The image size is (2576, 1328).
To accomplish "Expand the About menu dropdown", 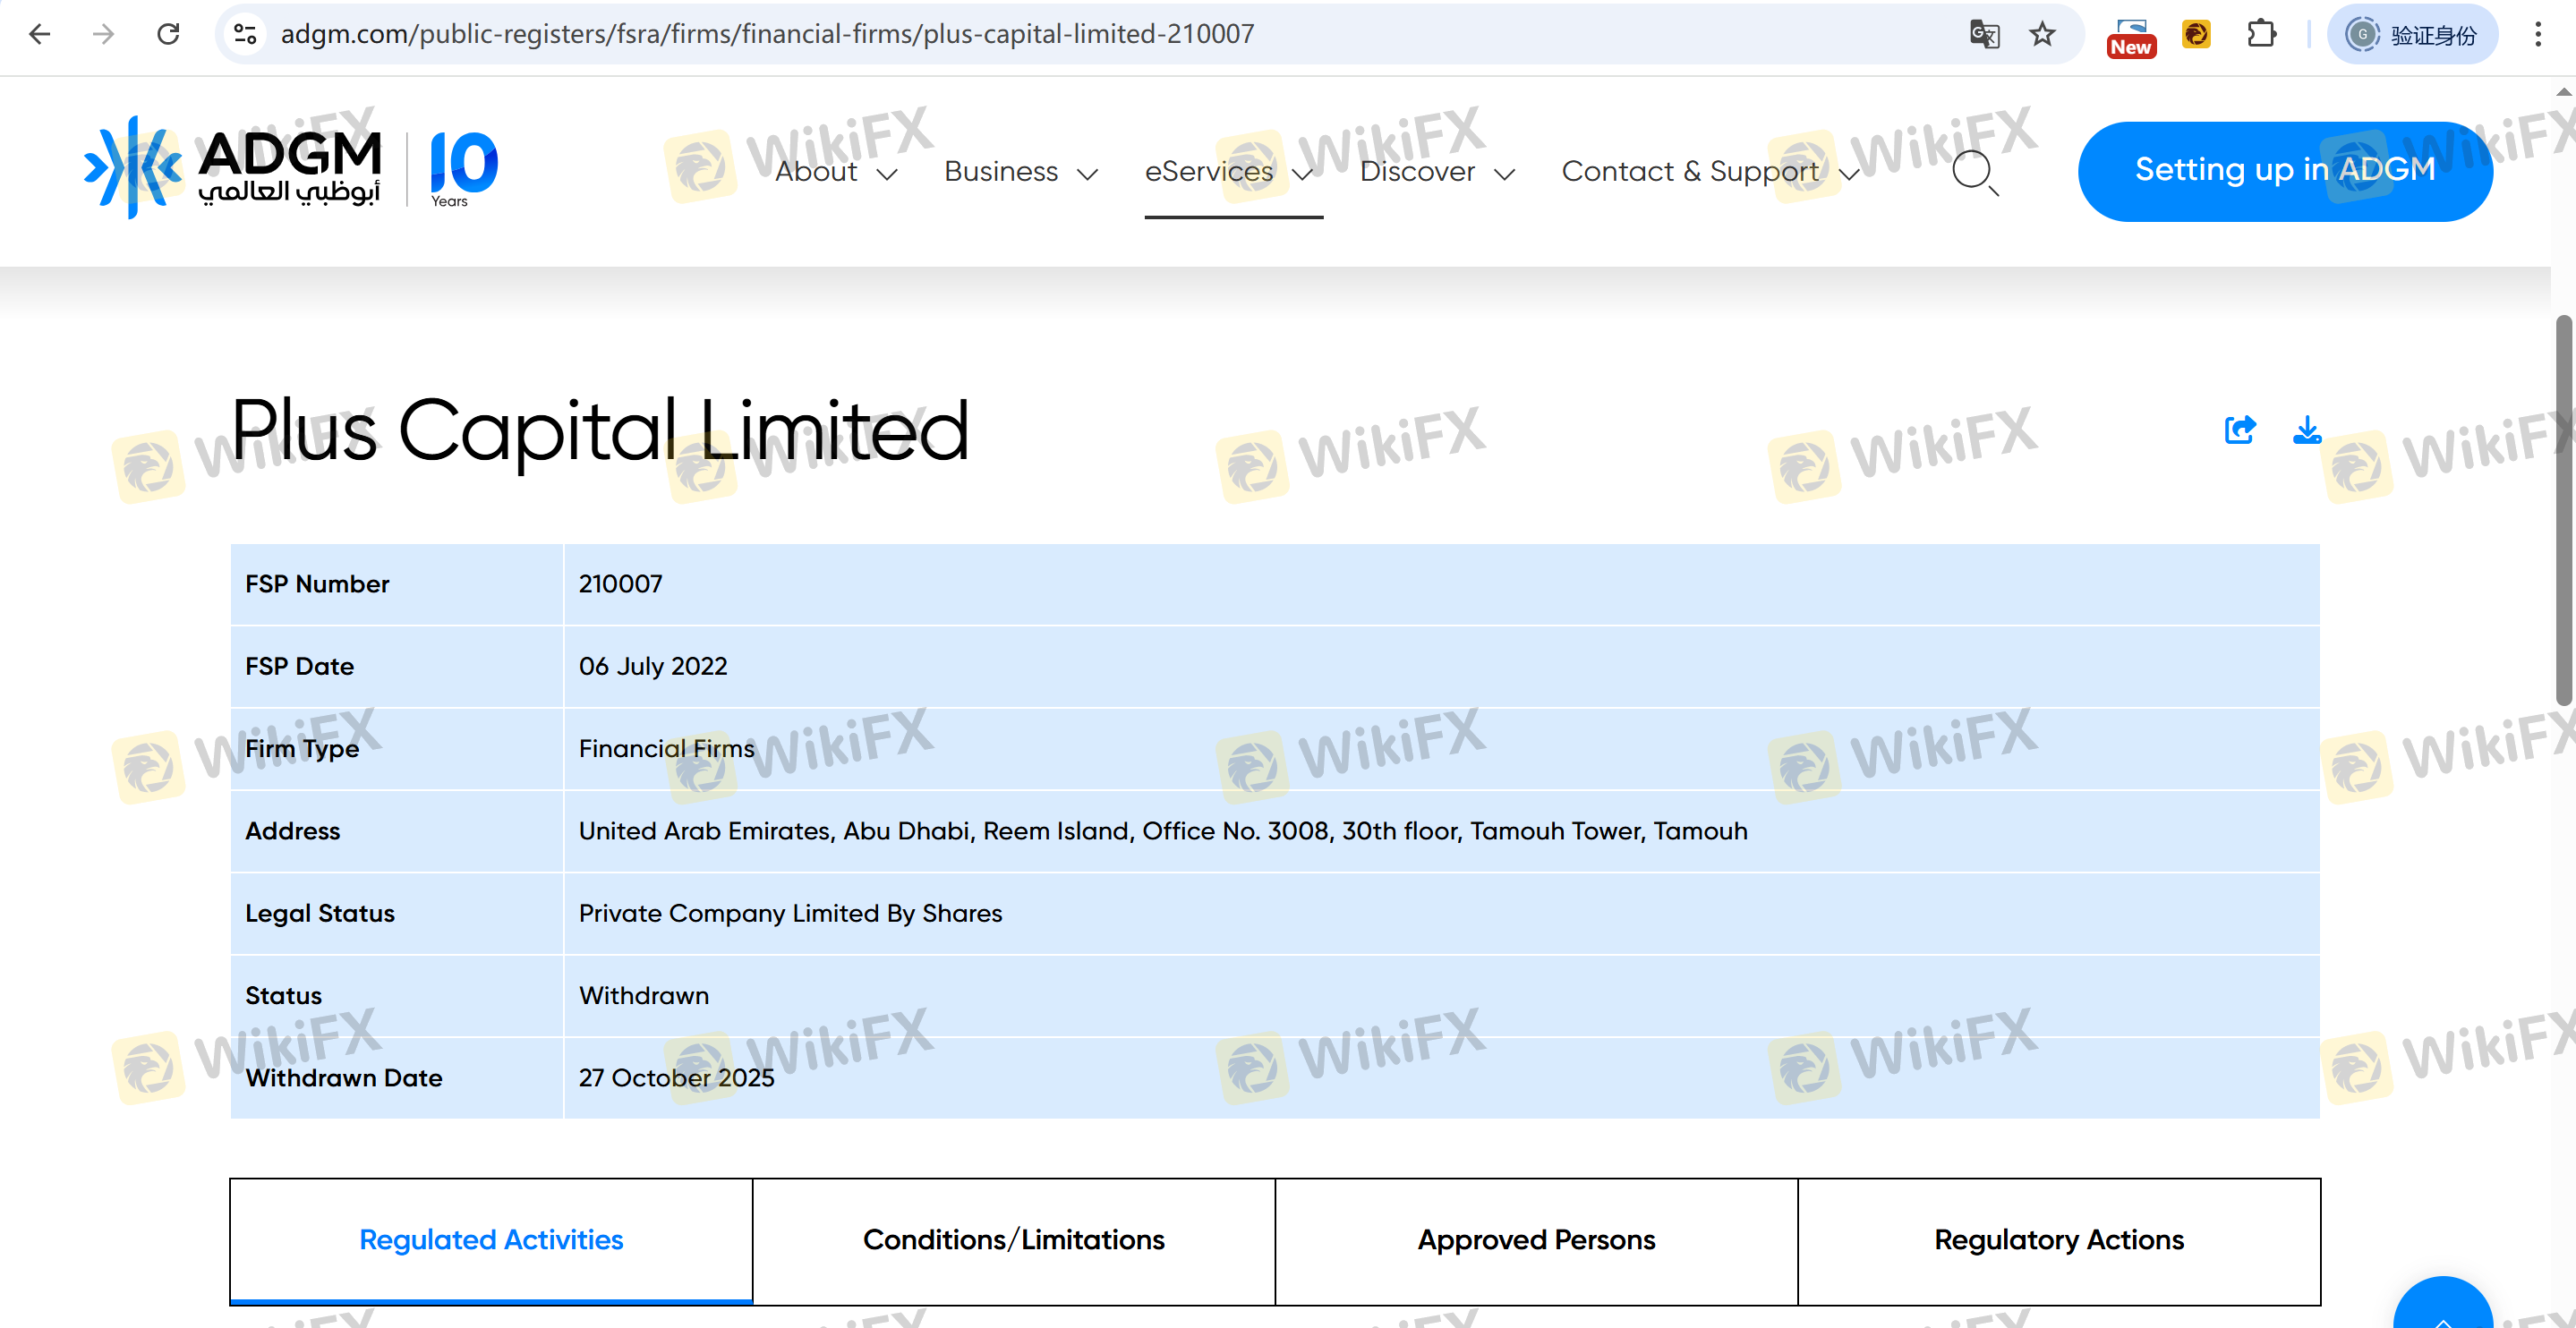I will [x=836, y=172].
